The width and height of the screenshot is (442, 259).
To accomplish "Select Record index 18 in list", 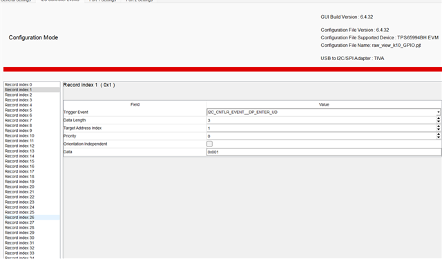I will pos(32,176).
